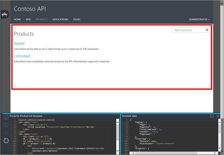Viewport: 224px width, 155px height.
Task: Open the Starter product link
Action: (x=19, y=44)
